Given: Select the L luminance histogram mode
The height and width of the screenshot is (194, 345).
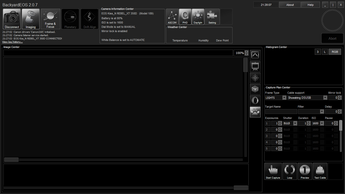Looking at the screenshot, I should [325, 52].
